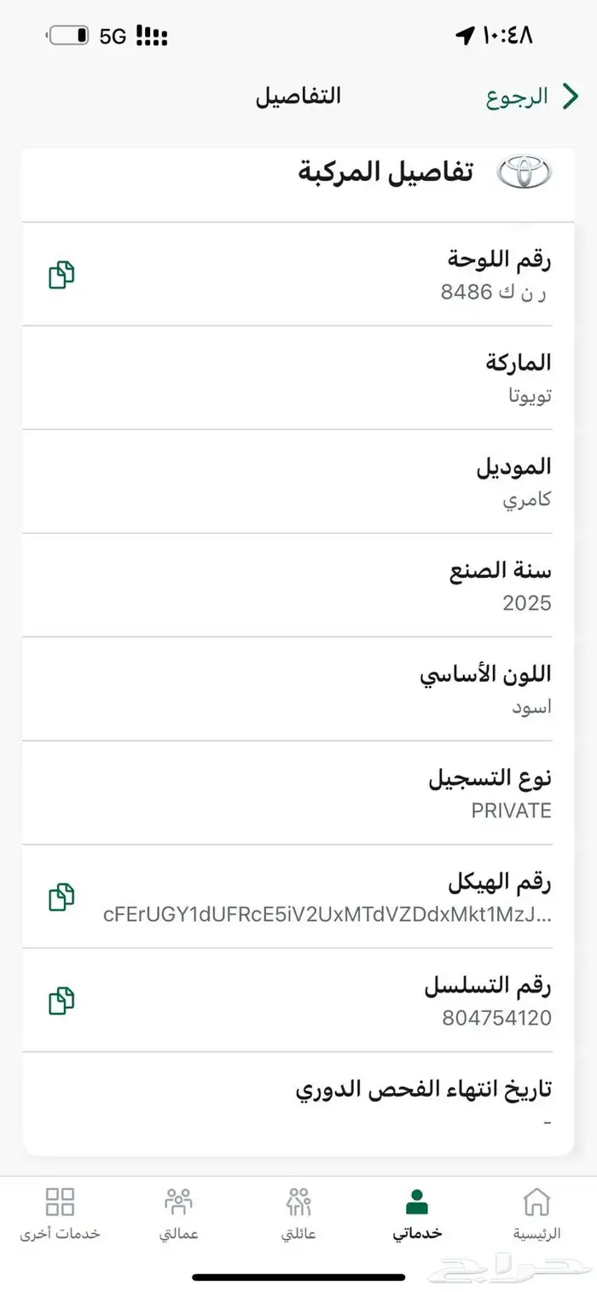
Task: Tap the battery indicator in the status bar
Action: click(68, 35)
